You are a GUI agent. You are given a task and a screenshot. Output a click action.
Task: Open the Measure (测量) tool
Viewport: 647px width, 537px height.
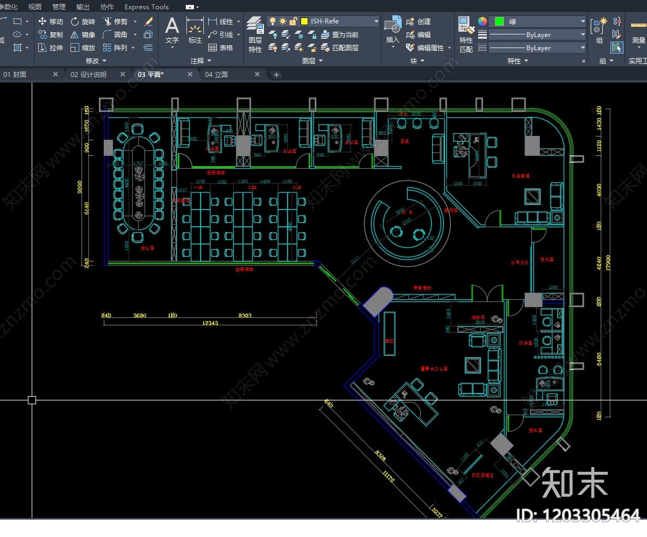(638, 31)
